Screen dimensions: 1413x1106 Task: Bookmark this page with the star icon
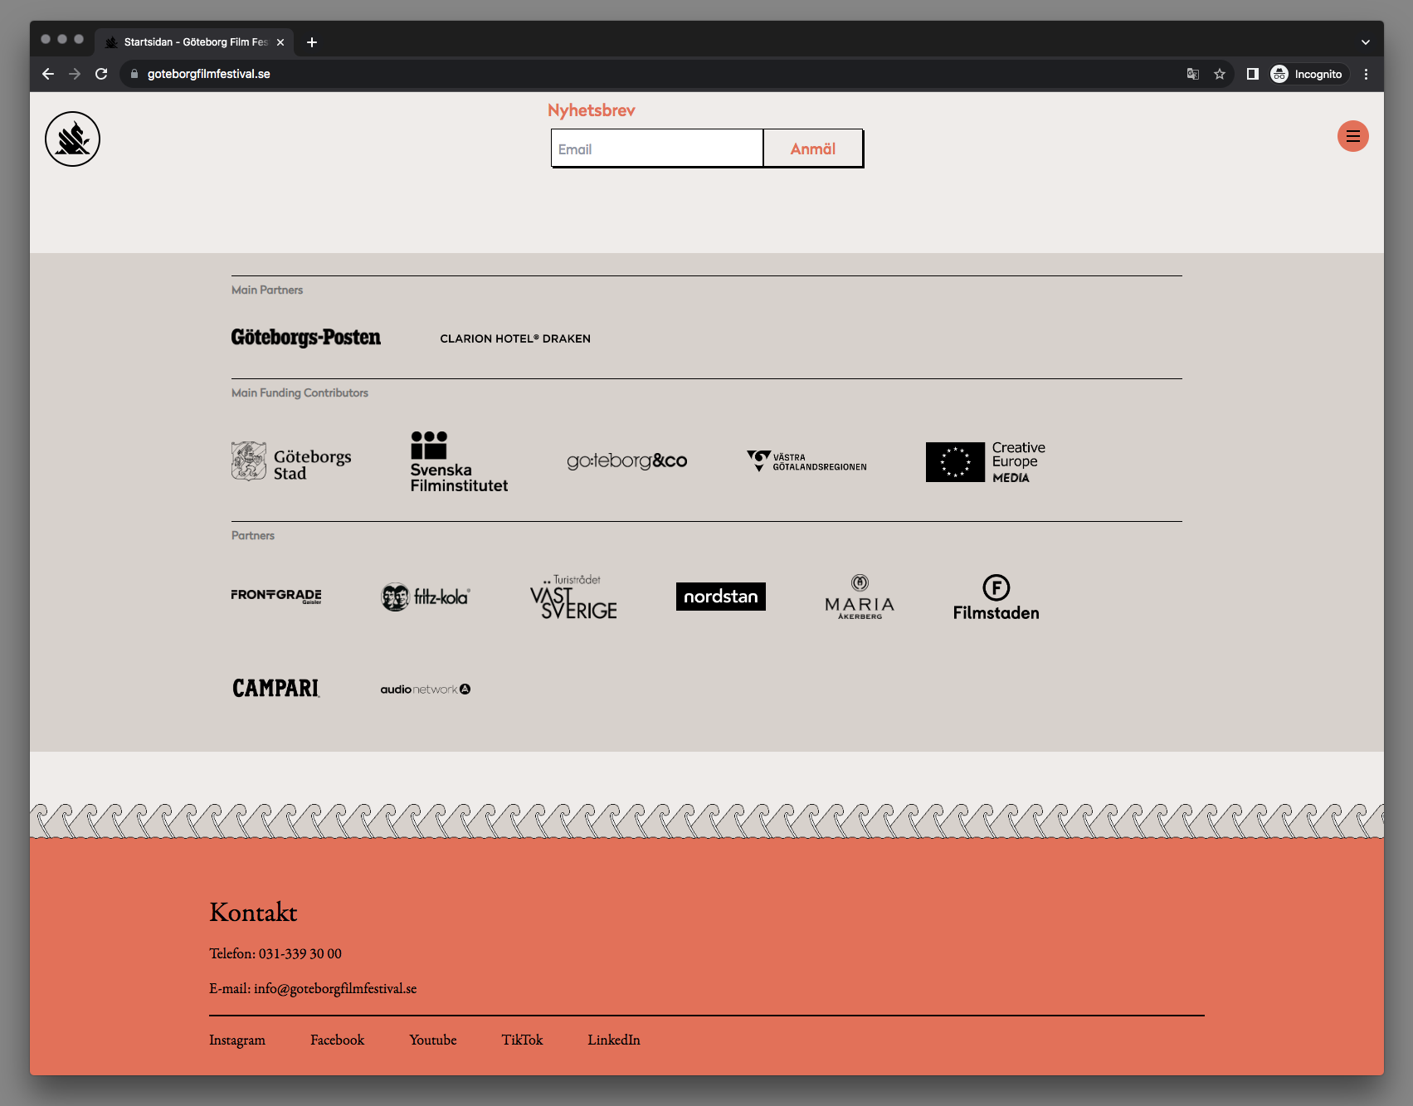click(1219, 74)
